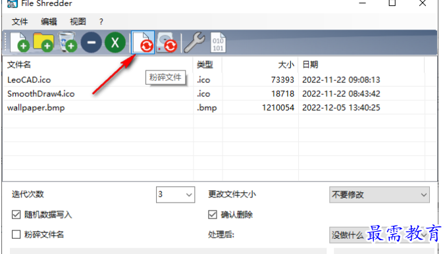The width and height of the screenshot is (447, 254).
Task: Add Recycle Bin contents with the trash-can icon
Action: point(67,43)
